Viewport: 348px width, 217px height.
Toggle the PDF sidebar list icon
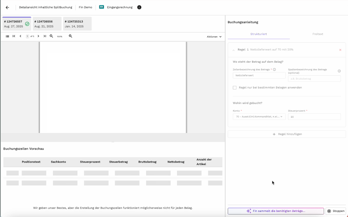click(x=7, y=36)
